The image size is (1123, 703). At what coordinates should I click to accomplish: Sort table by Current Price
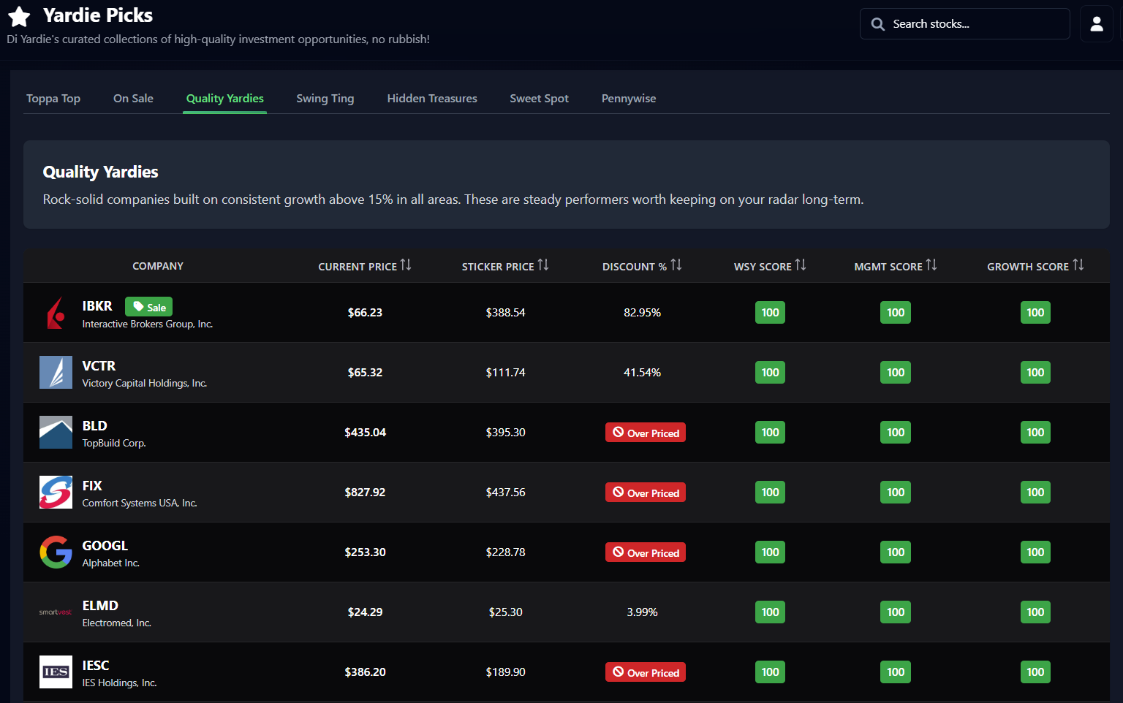(365, 266)
